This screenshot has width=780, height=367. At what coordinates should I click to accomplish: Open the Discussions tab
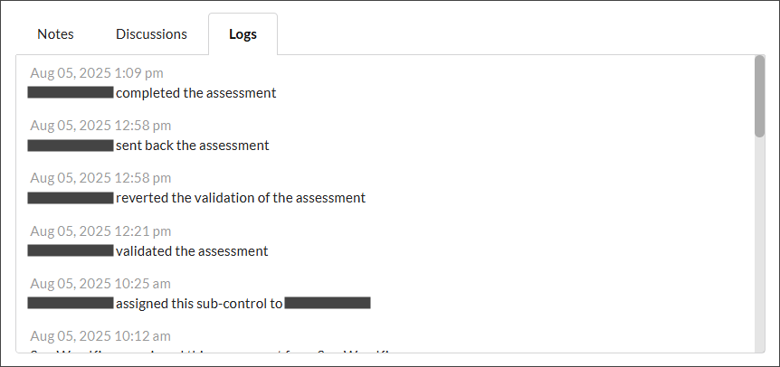coord(151,34)
